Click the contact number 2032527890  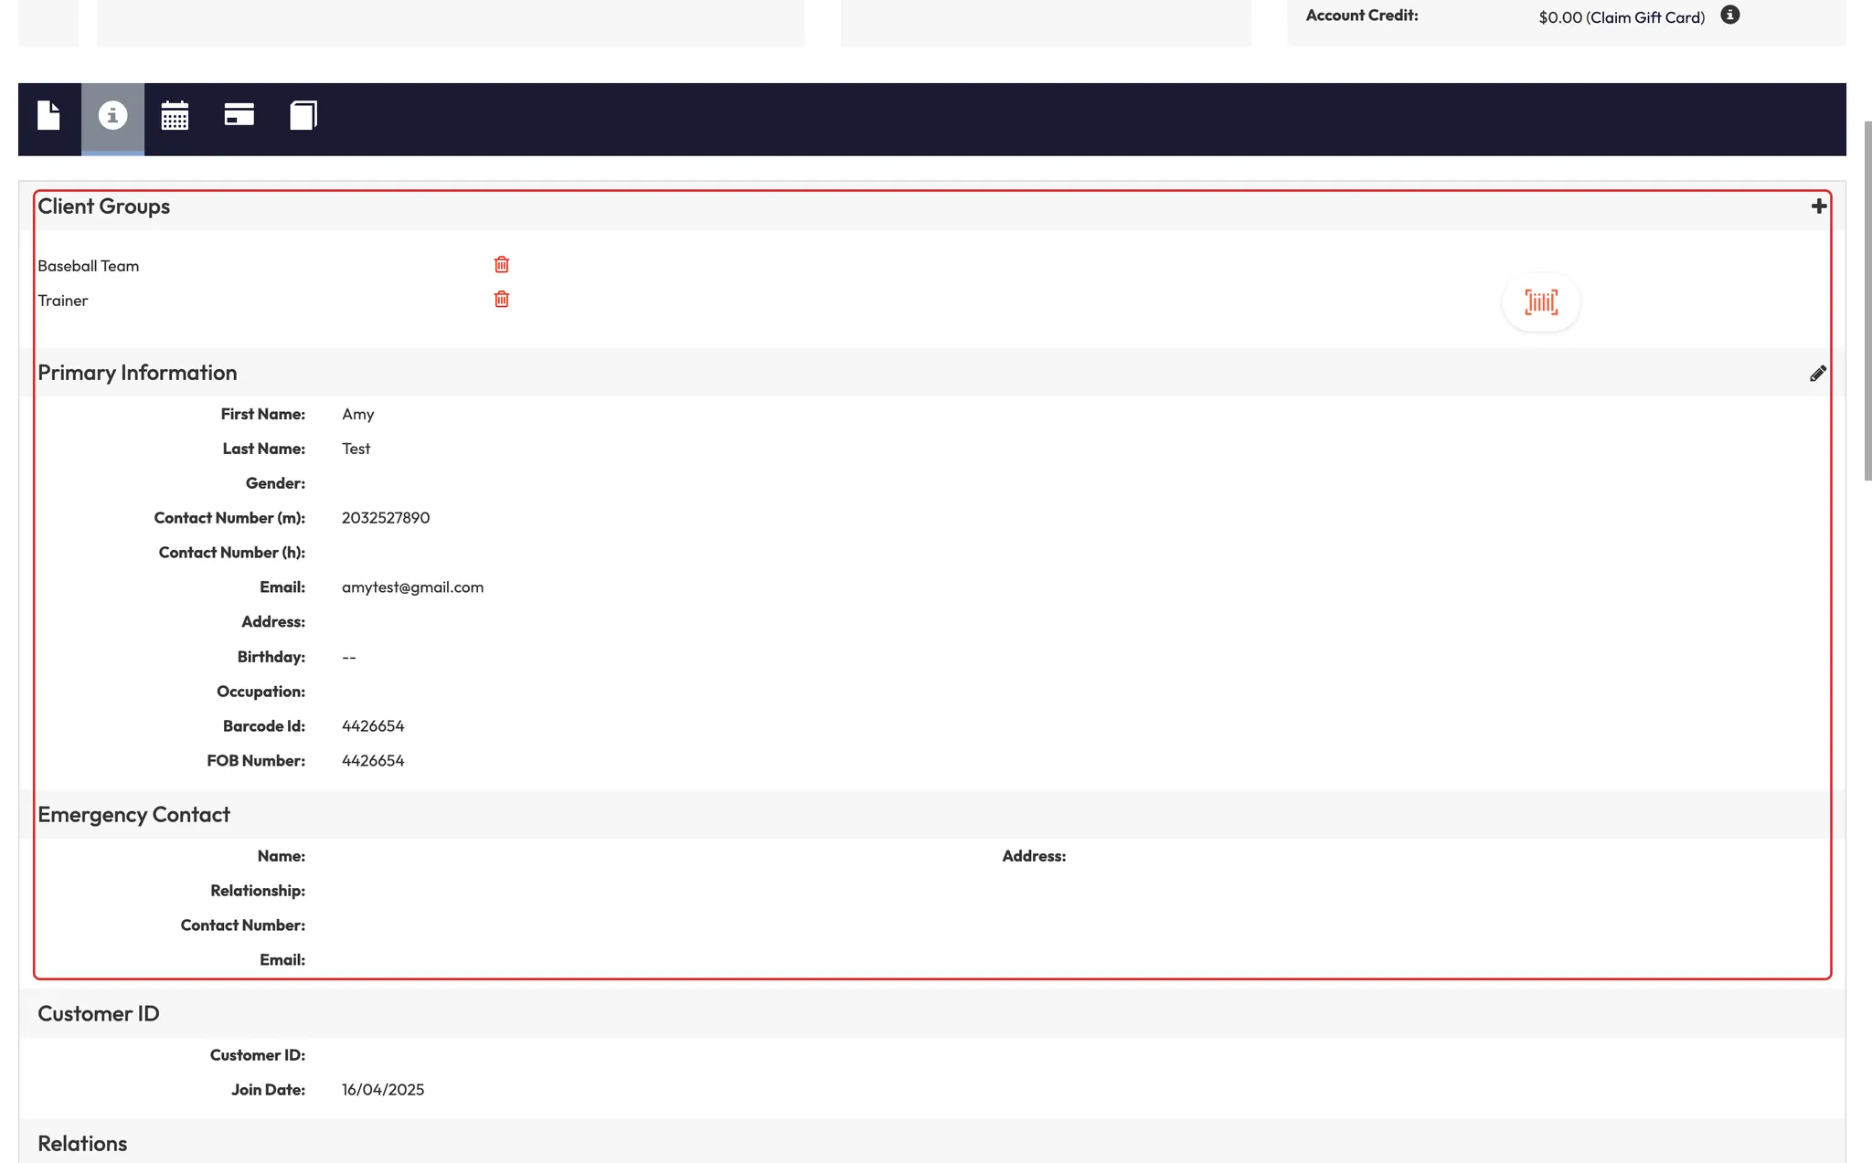click(x=385, y=518)
